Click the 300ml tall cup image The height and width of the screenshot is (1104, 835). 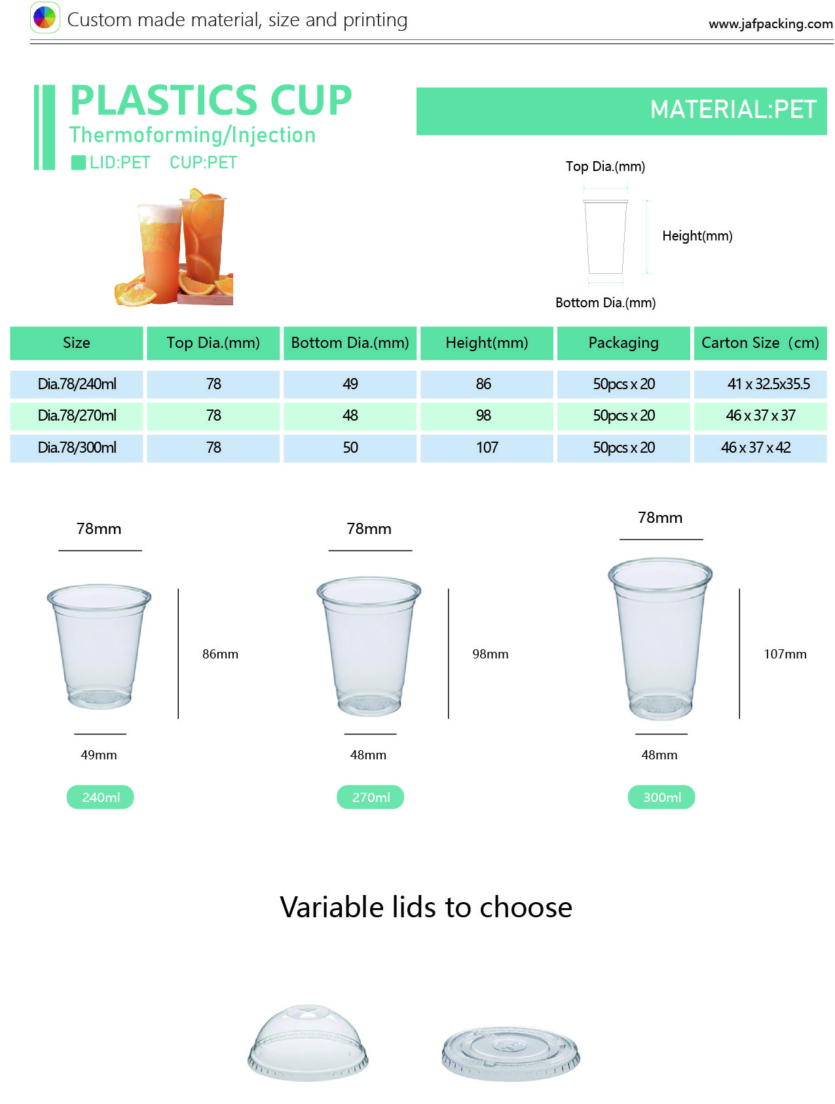pyautogui.click(x=660, y=639)
